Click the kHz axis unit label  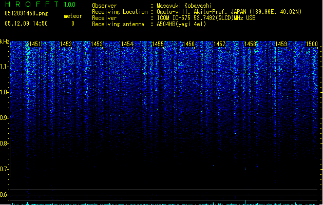(x=5, y=42)
